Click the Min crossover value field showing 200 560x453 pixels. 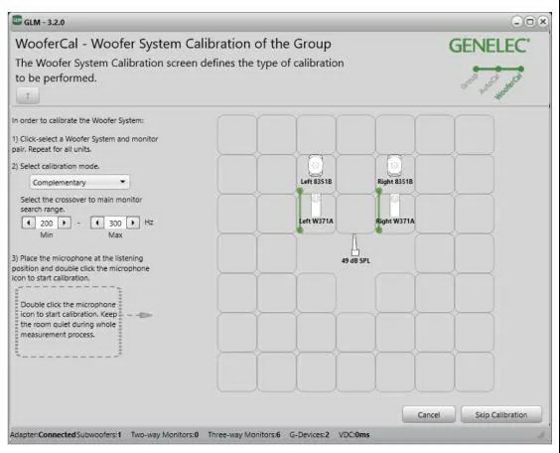click(47, 223)
